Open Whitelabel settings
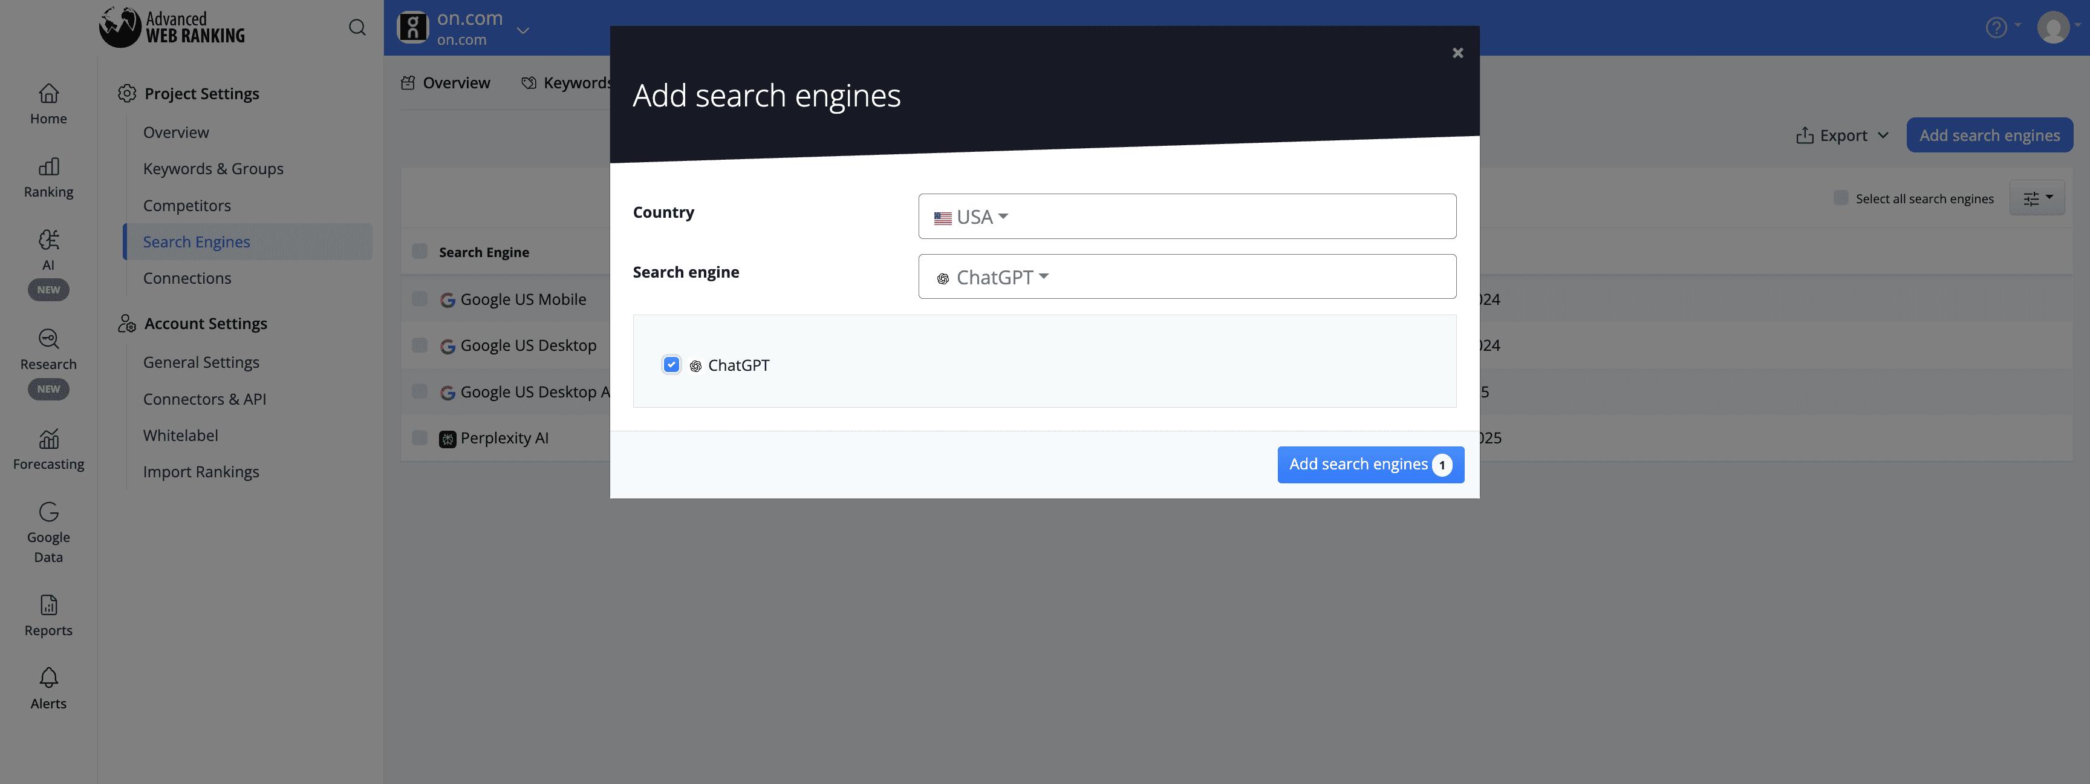The width and height of the screenshot is (2090, 784). [181, 436]
